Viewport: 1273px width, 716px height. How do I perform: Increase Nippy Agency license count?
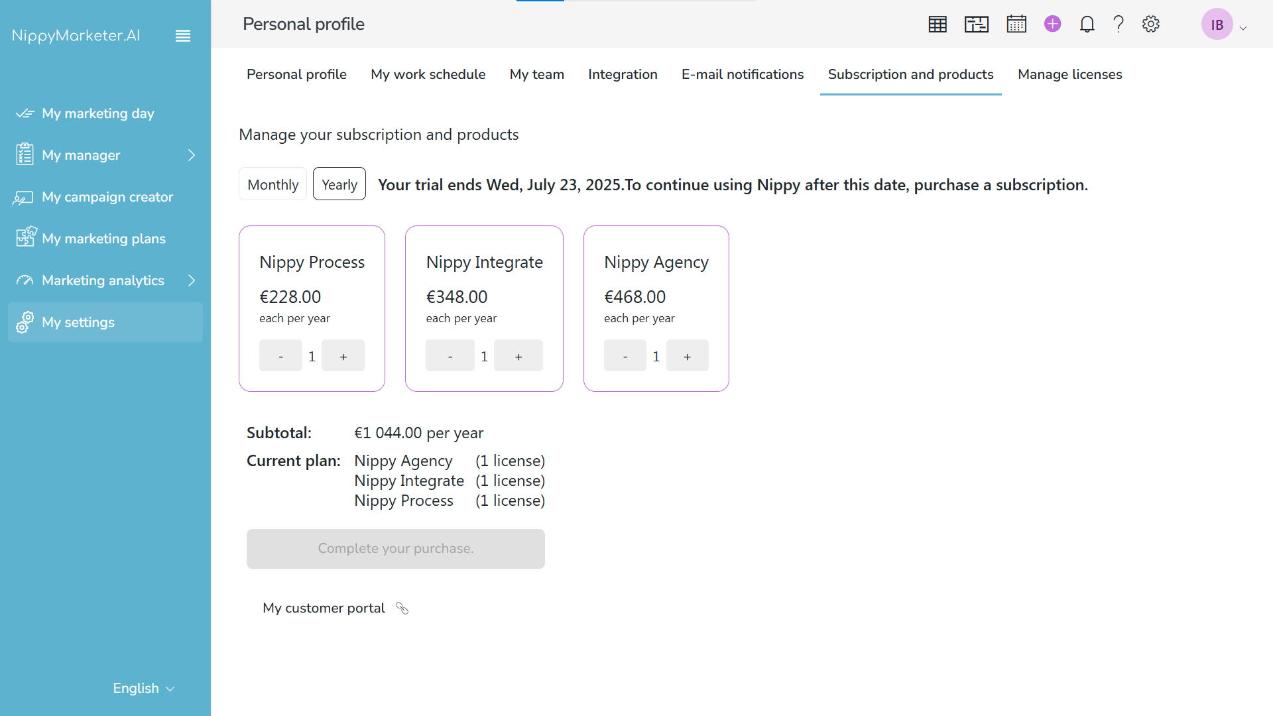(688, 356)
